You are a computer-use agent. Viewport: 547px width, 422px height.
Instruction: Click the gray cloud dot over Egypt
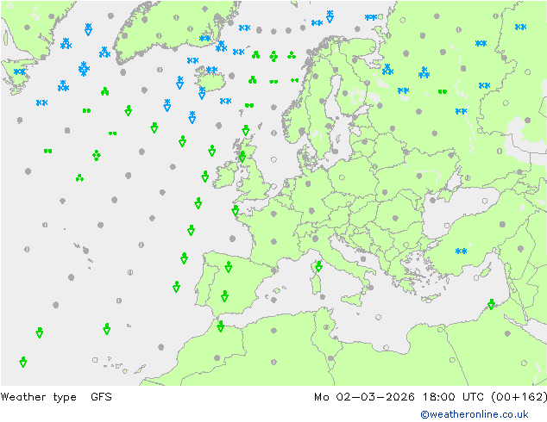(x=507, y=333)
